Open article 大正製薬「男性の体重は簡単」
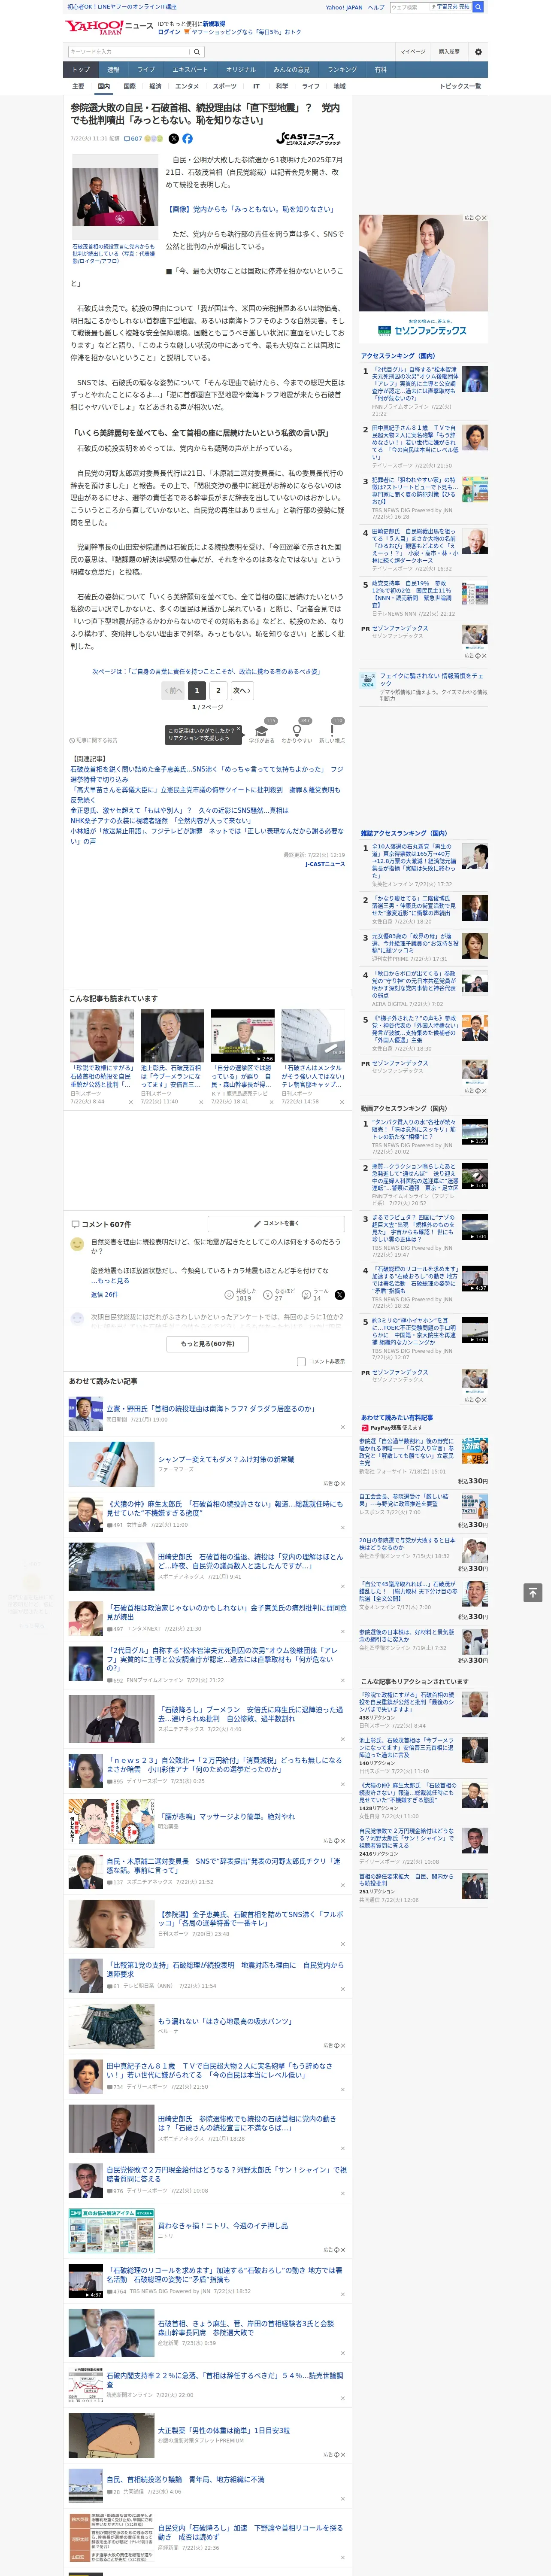The width and height of the screenshot is (551, 2576). click(x=224, y=2431)
